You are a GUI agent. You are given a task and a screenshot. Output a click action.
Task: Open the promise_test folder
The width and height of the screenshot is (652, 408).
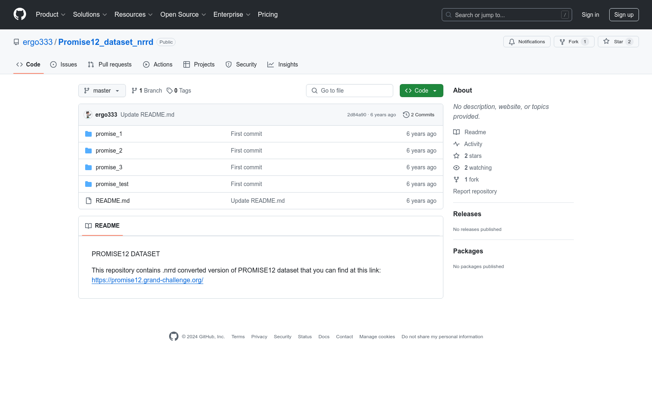pyautogui.click(x=112, y=184)
